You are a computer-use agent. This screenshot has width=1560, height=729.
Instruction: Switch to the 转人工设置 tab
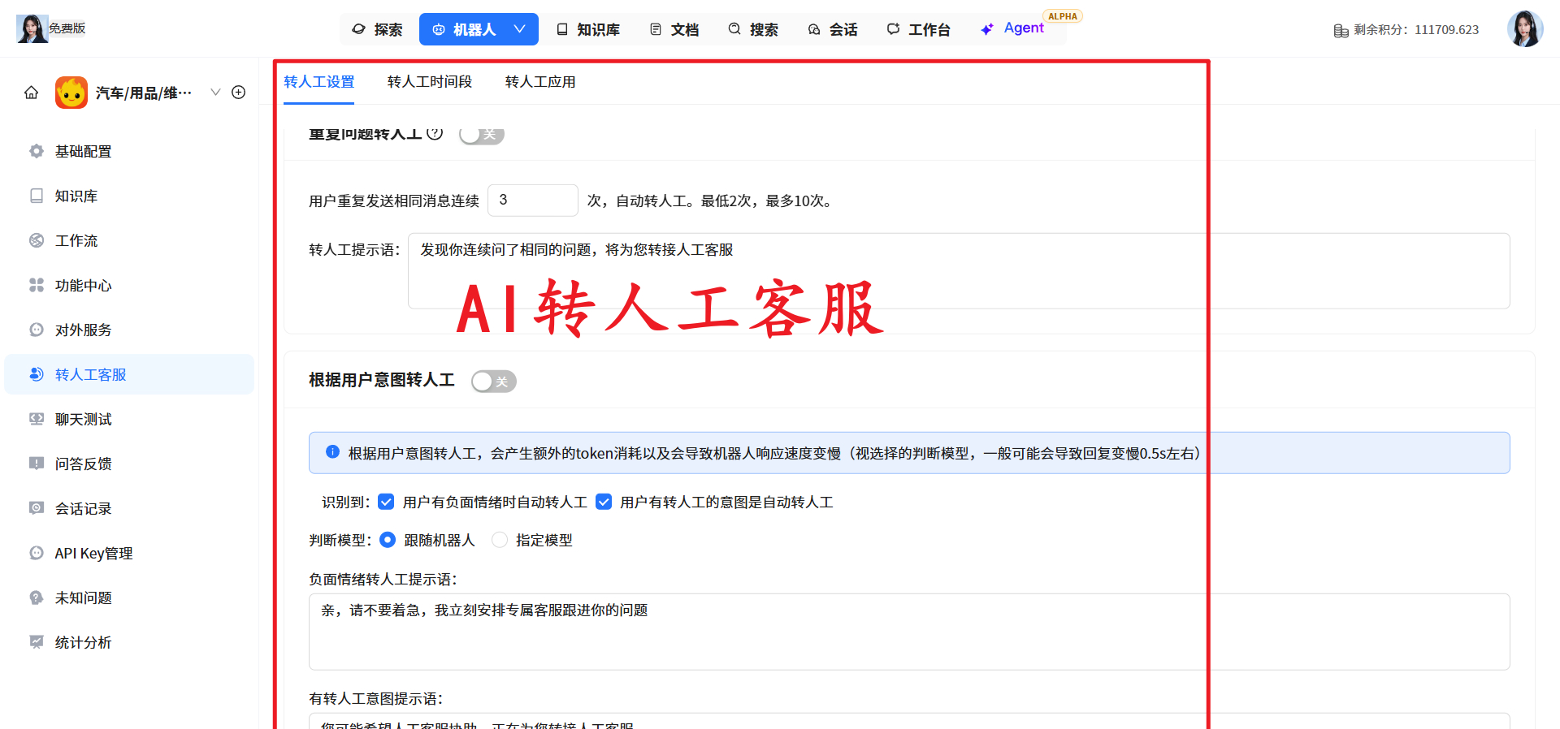(319, 82)
